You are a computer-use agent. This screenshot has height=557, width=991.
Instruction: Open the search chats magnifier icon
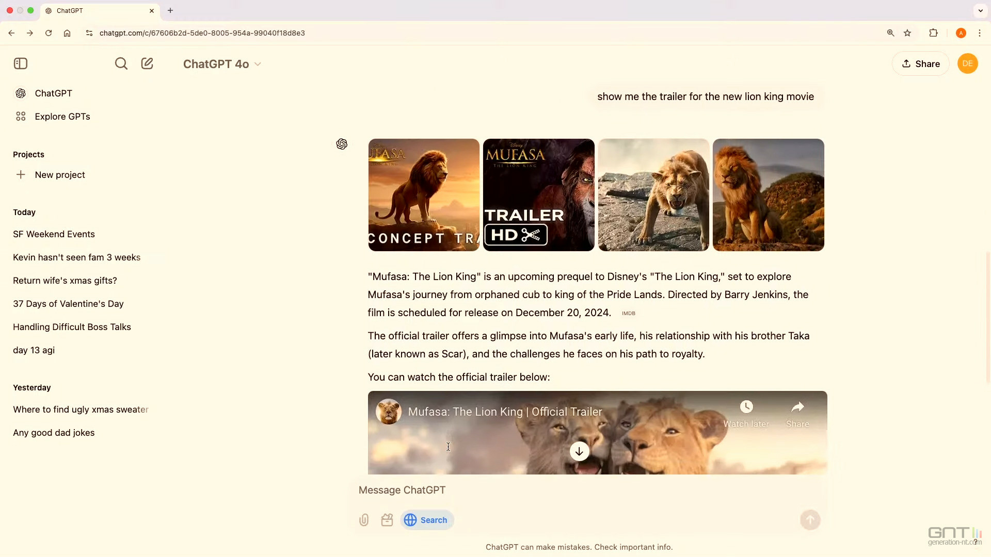[121, 63]
